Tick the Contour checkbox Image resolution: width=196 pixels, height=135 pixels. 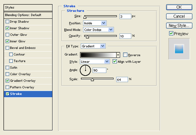pyautogui.click(x=11, y=54)
